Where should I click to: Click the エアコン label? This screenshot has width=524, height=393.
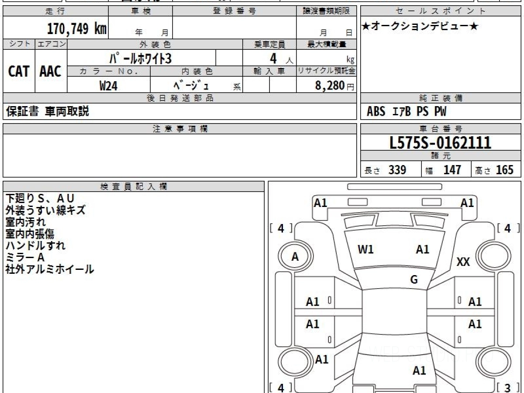51,44
